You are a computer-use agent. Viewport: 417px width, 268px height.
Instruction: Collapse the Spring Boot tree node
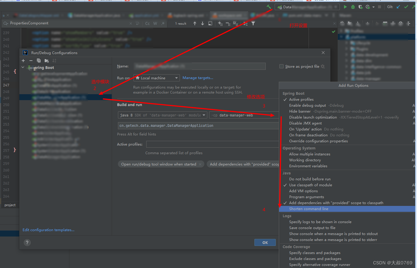(x=23, y=67)
